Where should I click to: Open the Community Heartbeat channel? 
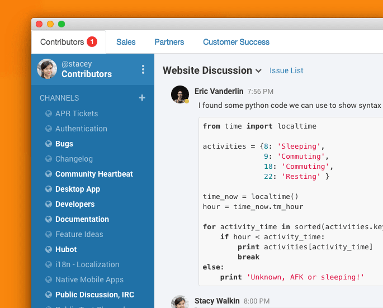tap(94, 174)
